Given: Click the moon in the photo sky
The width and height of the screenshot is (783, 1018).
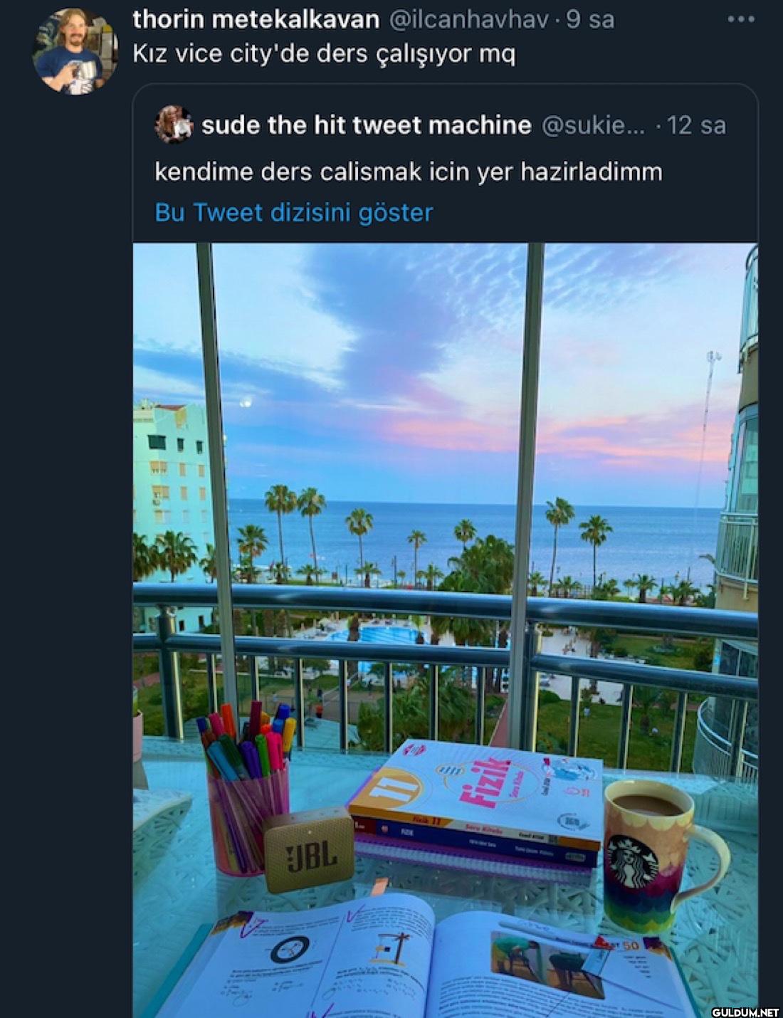Looking at the screenshot, I should [247, 402].
